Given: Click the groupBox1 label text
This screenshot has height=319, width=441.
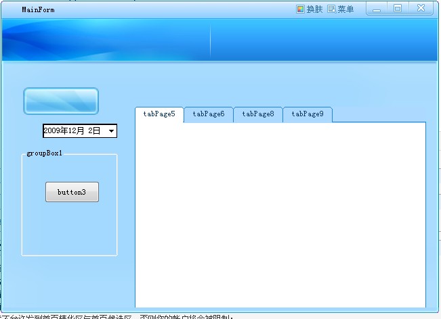Looking at the screenshot, I should (x=45, y=153).
